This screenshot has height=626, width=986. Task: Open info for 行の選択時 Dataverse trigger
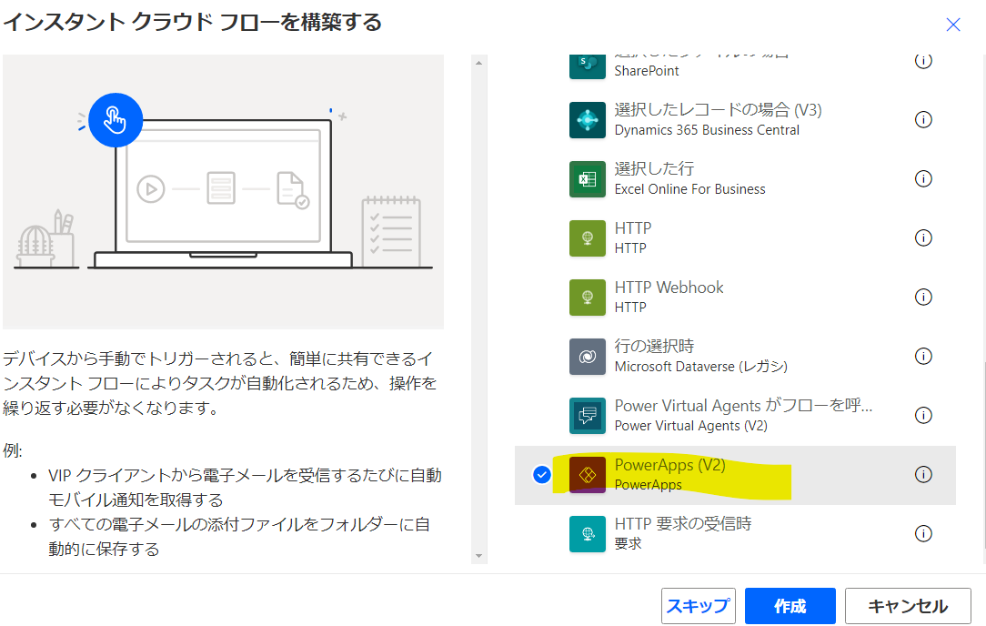coord(923,356)
